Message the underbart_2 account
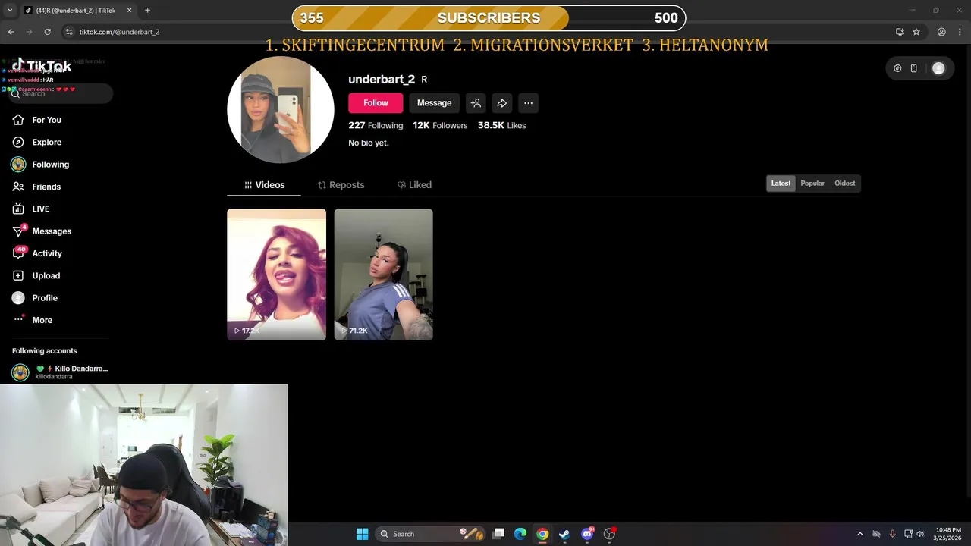The height and width of the screenshot is (546, 971). pos(434,103)
